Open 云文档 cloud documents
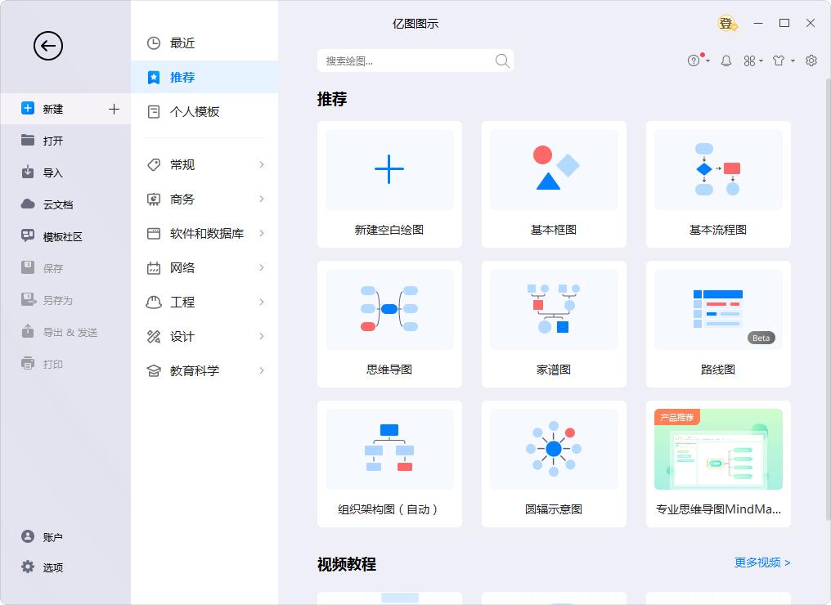The image size is (831, 605). (x=65, y=204)
